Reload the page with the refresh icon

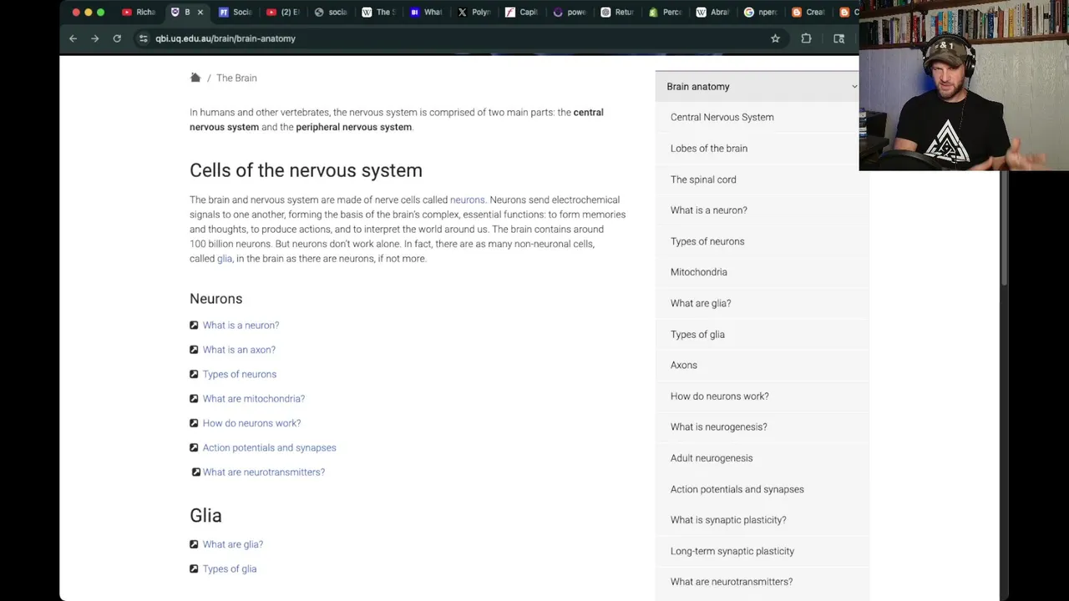tap(117, 38)
